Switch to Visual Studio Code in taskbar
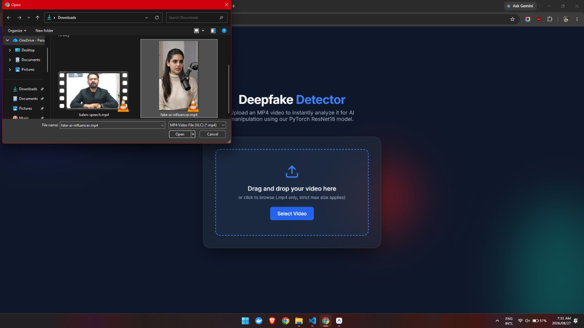 (x=312, y=321)
